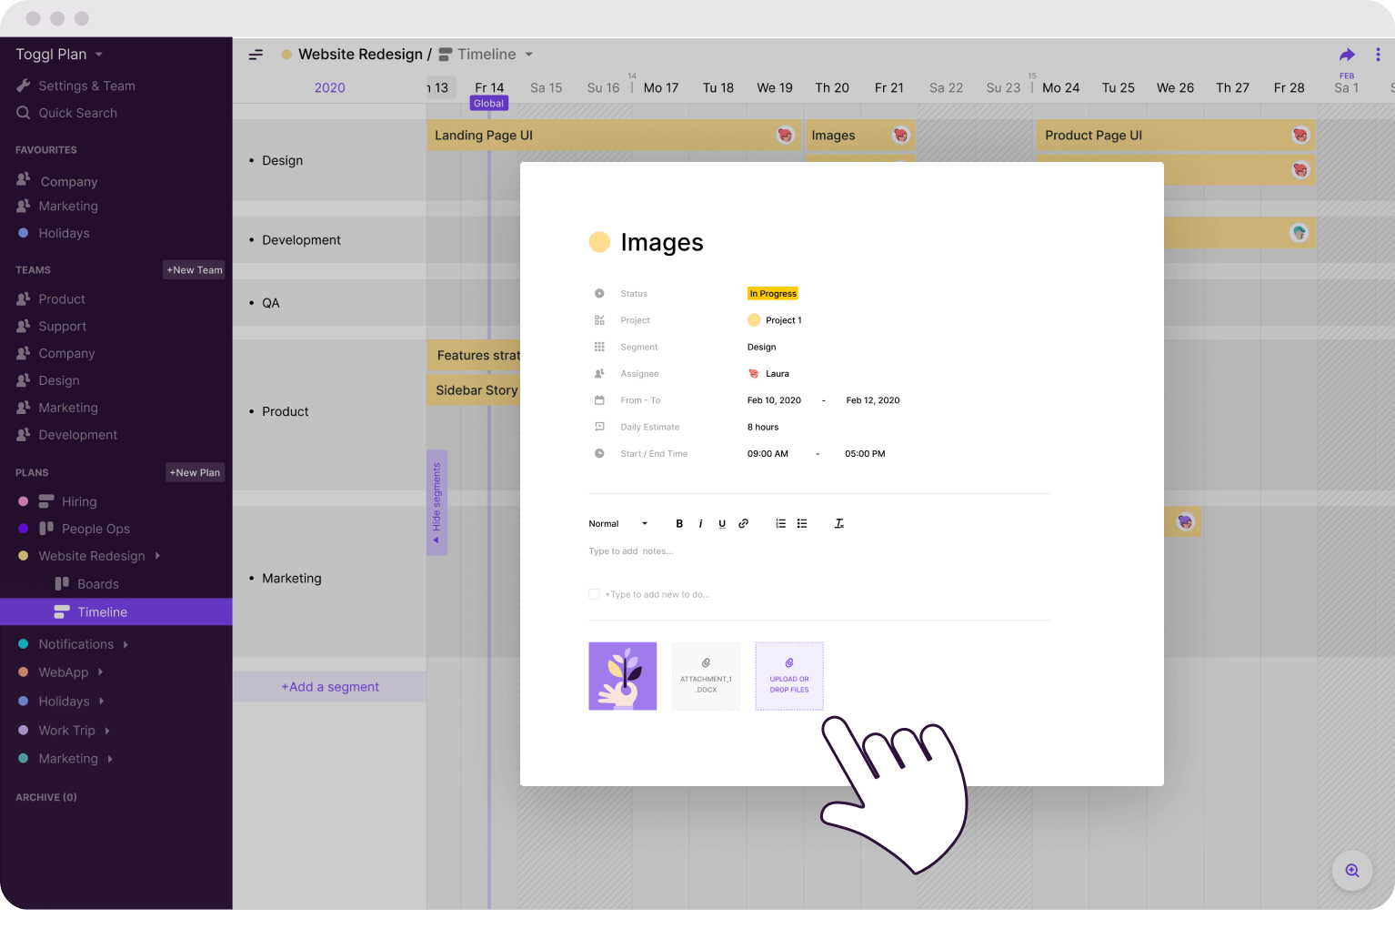The image size is (1395, 939).
Task: Check the new to-do item checkbox
Action: (594, 594)
